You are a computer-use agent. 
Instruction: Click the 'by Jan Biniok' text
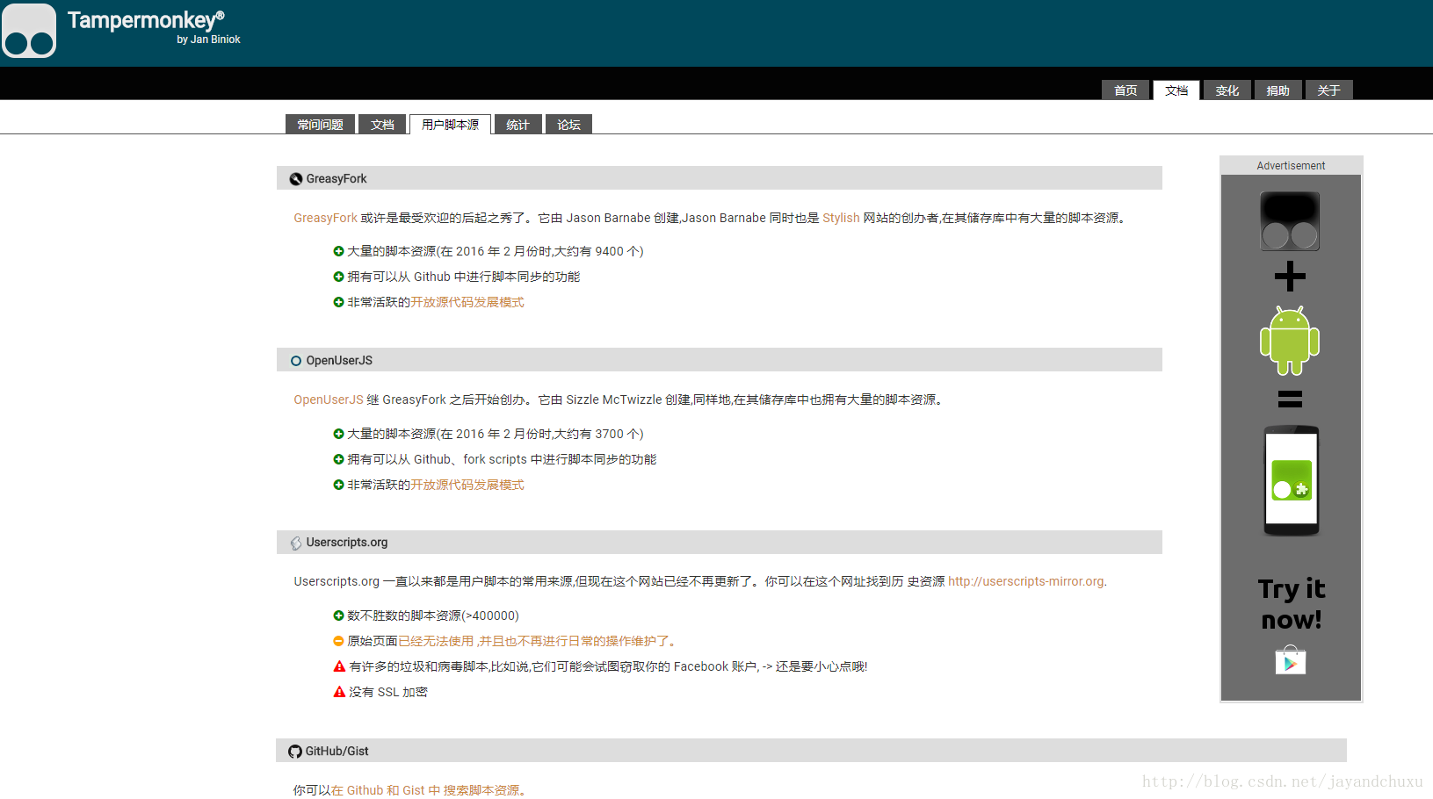pyautogui.click(x=208, y=40)
